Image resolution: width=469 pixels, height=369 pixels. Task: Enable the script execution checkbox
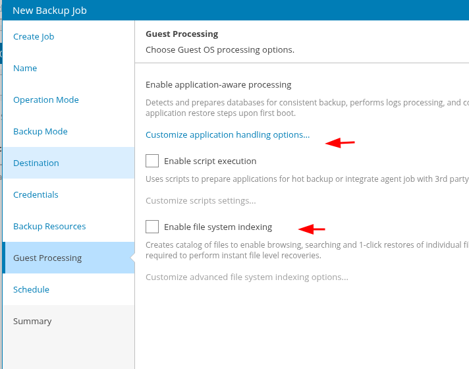pos(152,161)
